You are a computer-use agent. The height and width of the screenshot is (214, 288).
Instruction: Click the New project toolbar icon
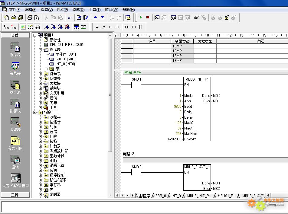tap(7, 18)
